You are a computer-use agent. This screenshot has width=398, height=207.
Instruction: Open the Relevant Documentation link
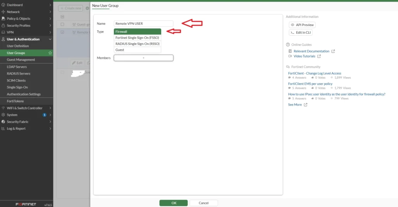tap(311, 51)
